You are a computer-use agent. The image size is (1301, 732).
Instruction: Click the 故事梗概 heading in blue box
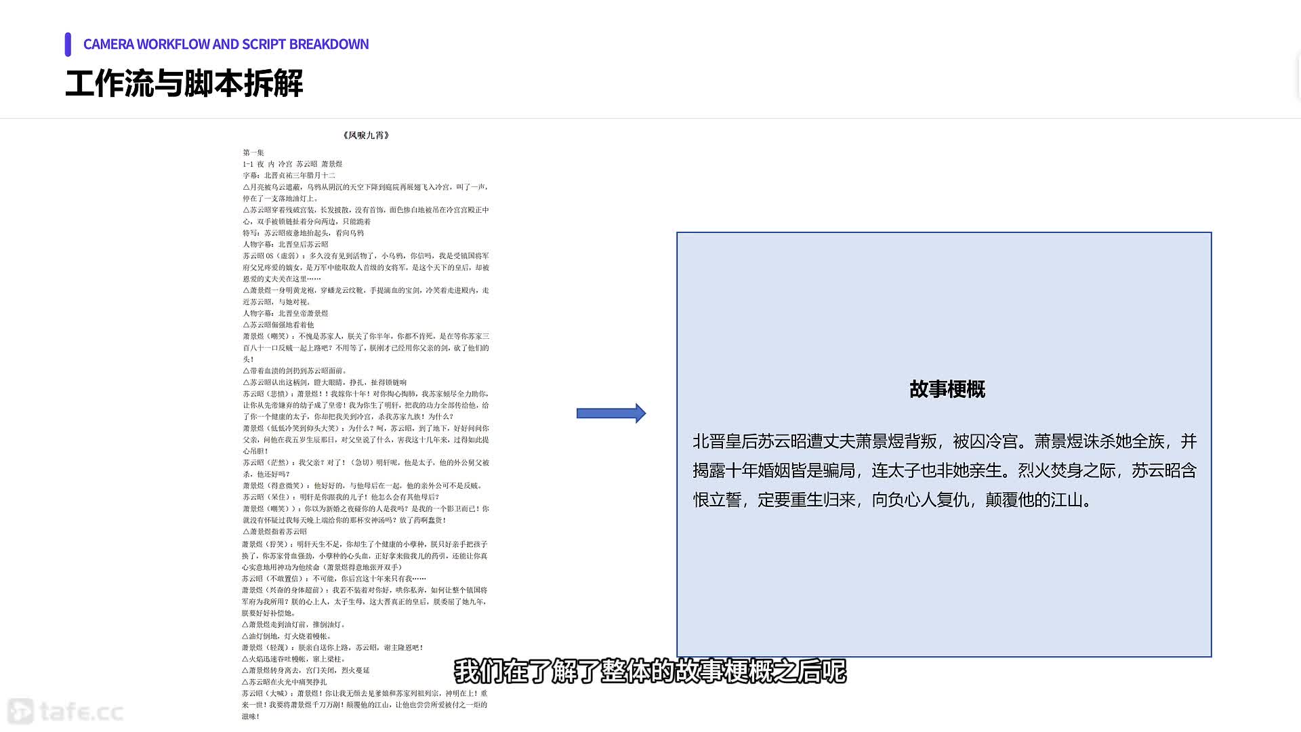pyautogui.click(x=947, y=390)
